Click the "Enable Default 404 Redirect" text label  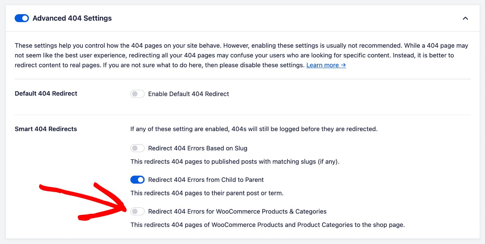[x=188, y=94]
